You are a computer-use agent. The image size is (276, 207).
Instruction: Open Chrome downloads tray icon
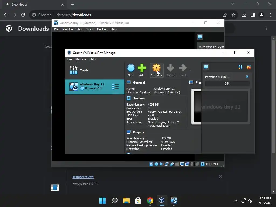tap(244, 15)
